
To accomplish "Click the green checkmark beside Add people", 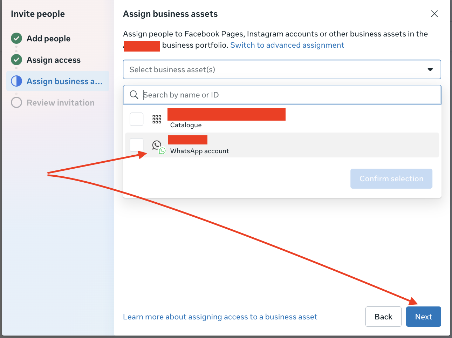I will pos(16,38).
